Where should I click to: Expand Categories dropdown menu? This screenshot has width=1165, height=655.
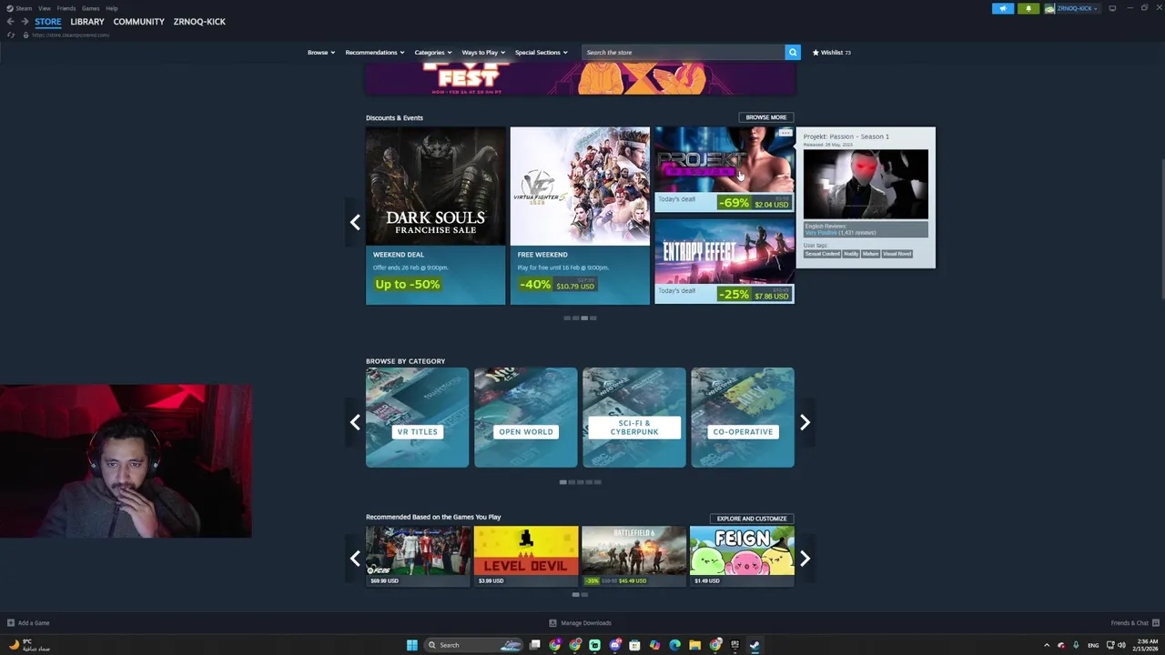pos(432,52)
